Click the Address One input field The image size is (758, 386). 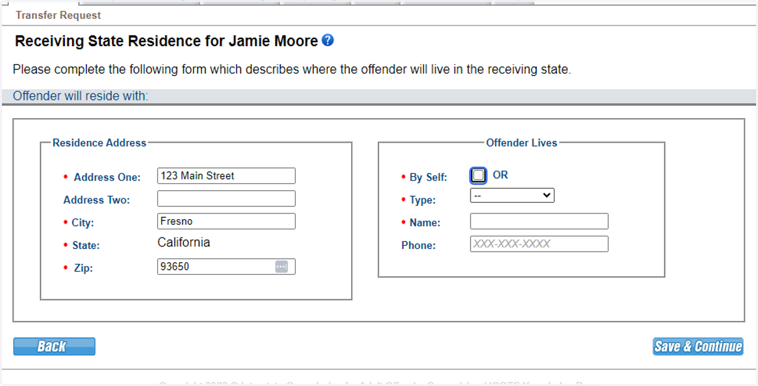(x=226, y=176)
